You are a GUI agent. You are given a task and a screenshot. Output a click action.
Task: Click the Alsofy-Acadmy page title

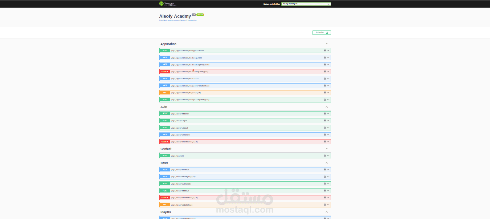coord(175,16)
